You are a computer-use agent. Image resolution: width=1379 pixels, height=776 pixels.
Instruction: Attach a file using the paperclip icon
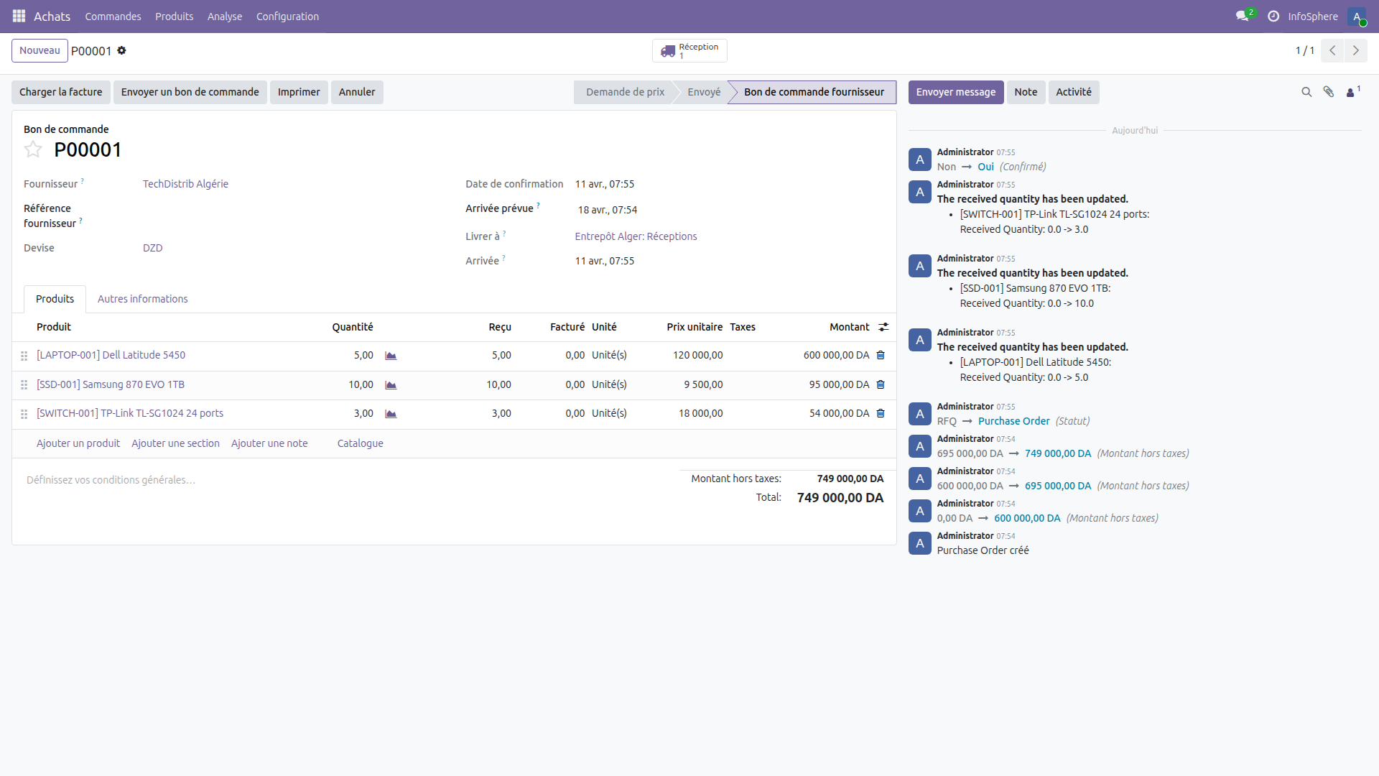pos(1329,92)
